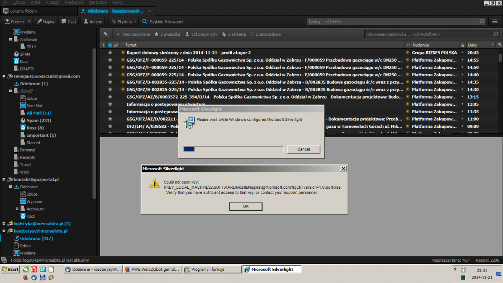Collapse the kontakt@gazportal.pl account
This screenshot has width=503, height=283.
(x=4, y=179)
